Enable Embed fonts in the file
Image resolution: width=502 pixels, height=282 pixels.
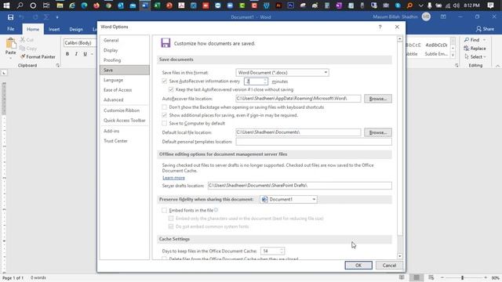pyautogui.click(x=165, y=210)
